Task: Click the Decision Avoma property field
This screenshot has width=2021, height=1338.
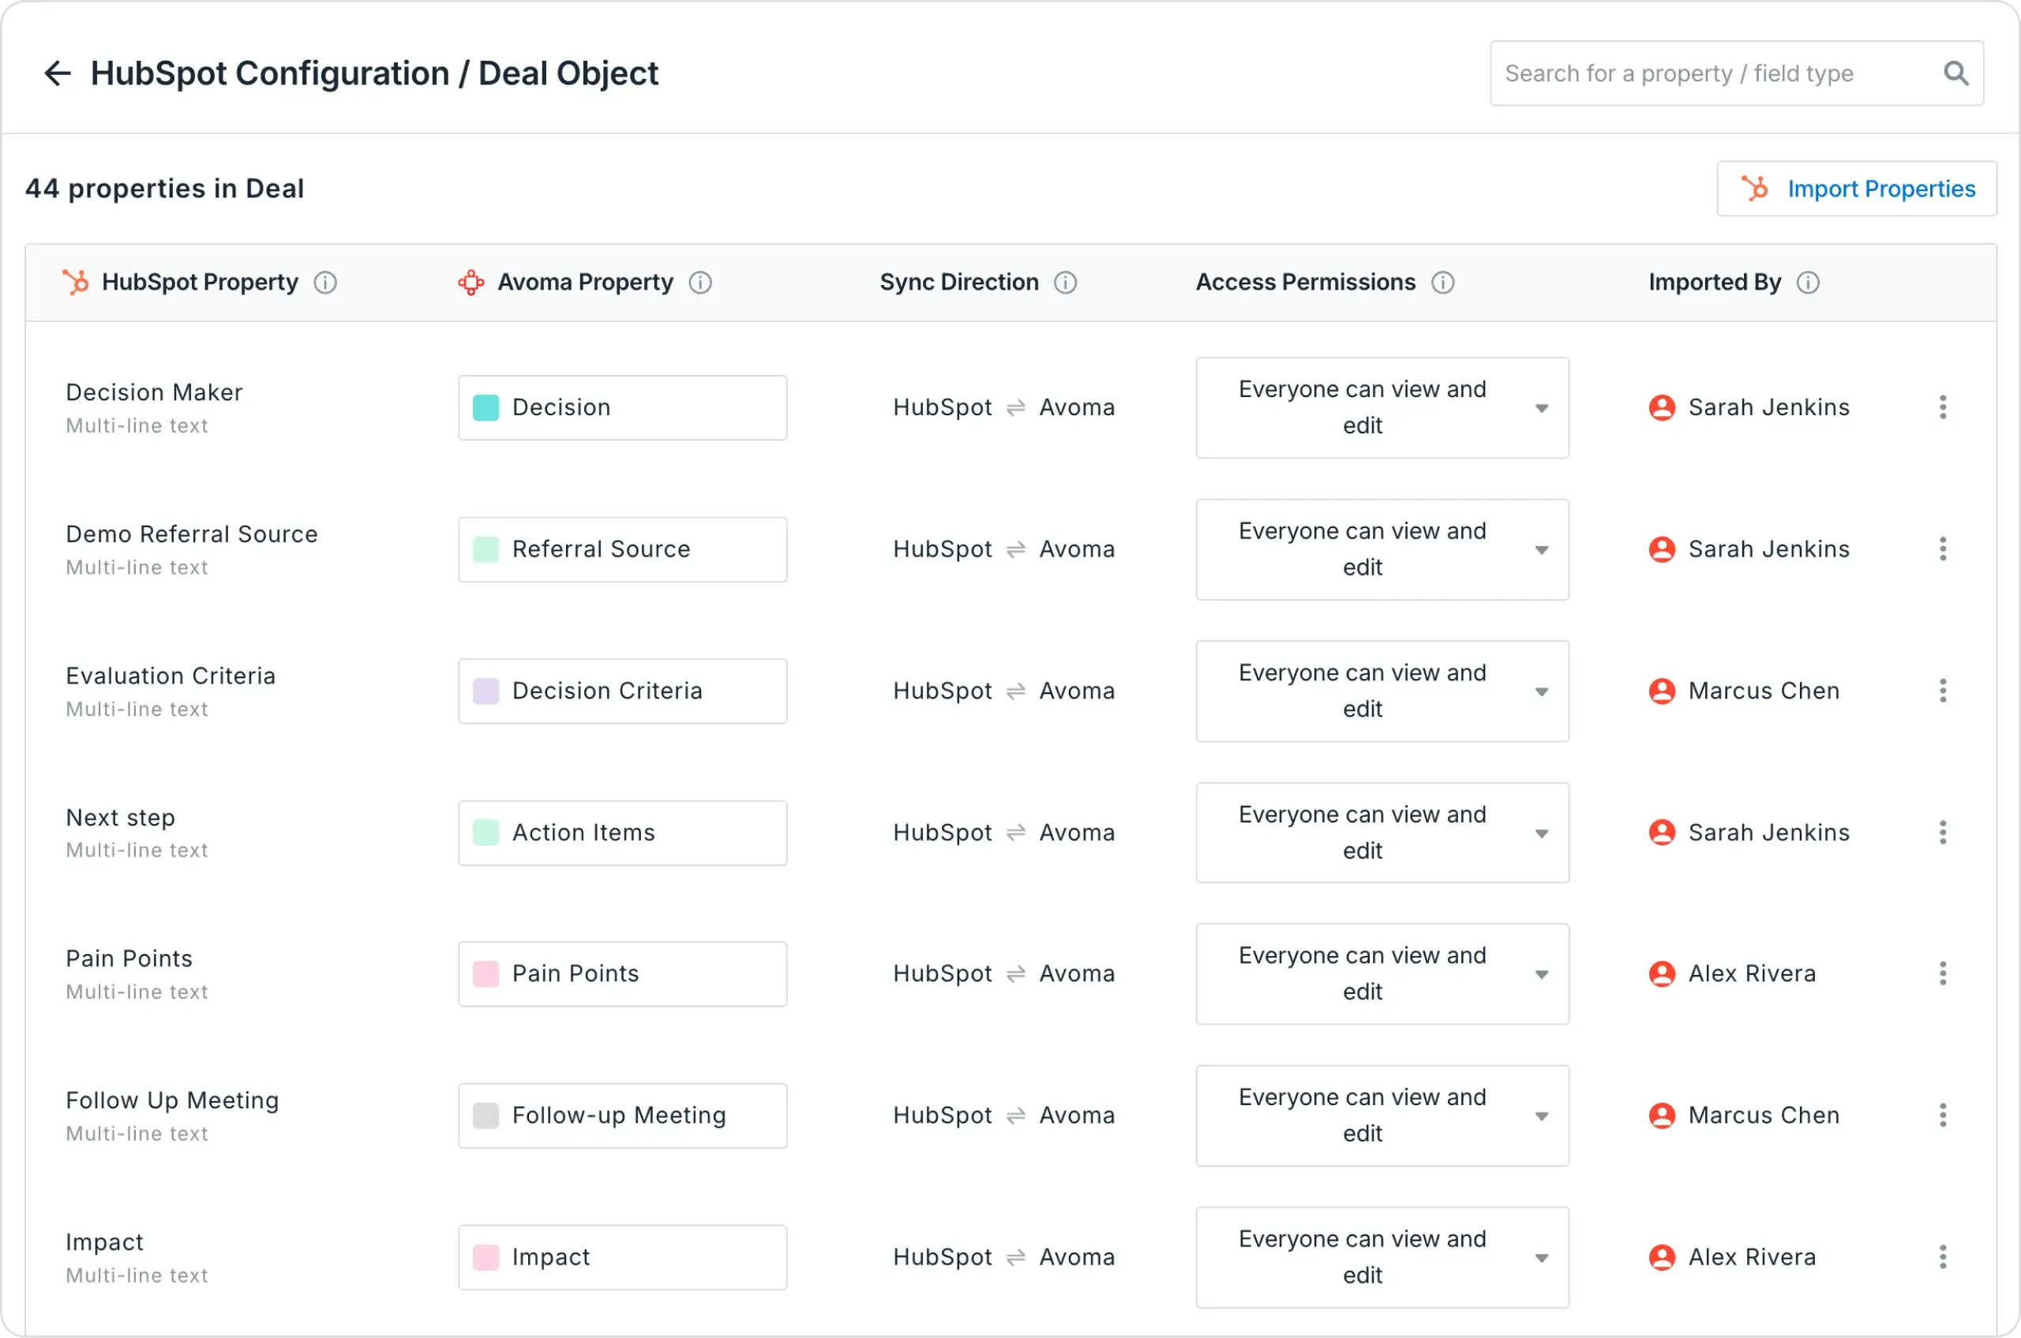Action: (622, 408)
